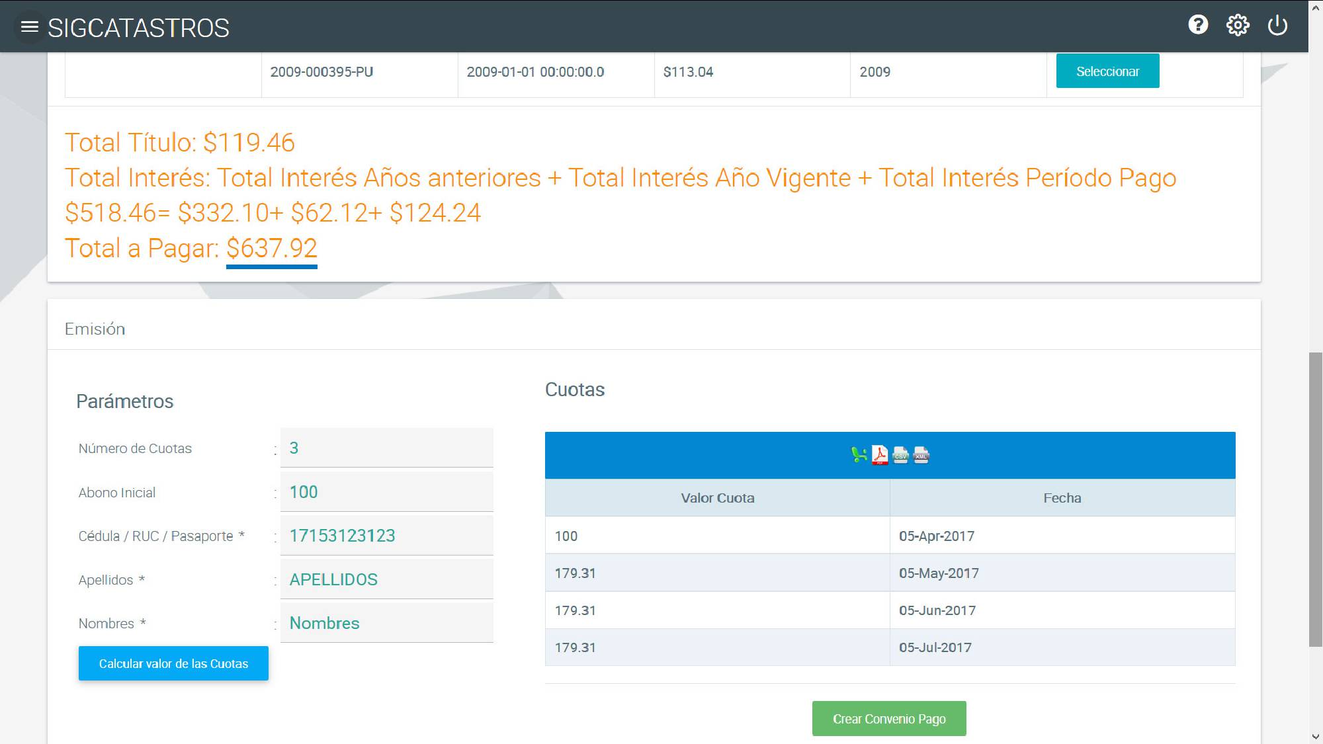Export Cuotas table to XML

[921, 455]
